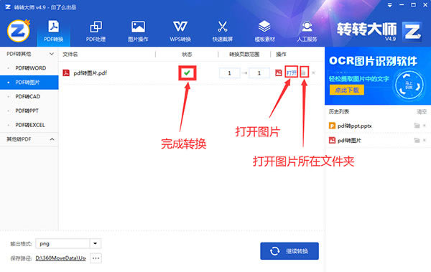Click the 文件名 column header
The image size is (431, 272).
click(70, 54)
